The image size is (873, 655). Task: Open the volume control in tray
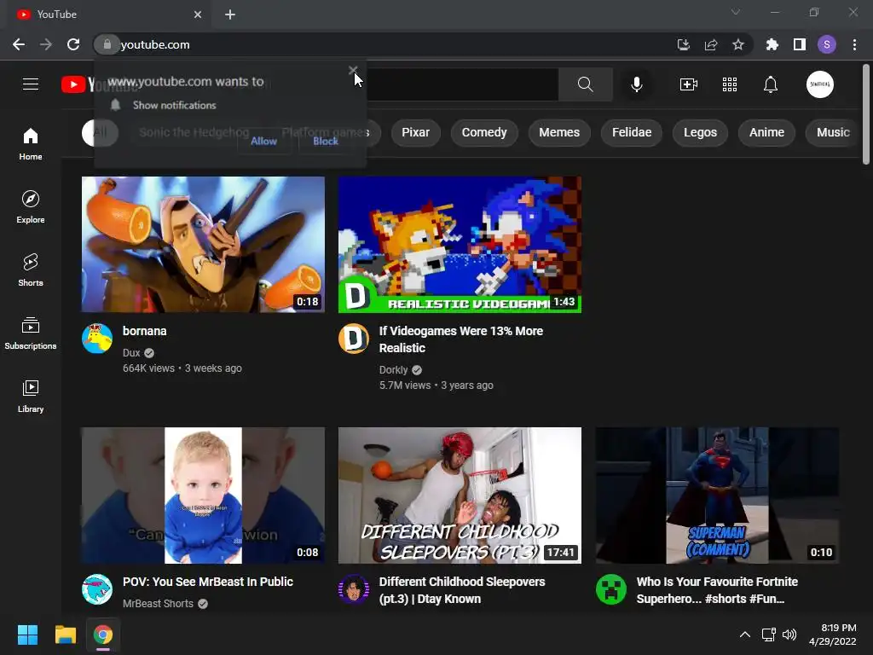(789, 635)
